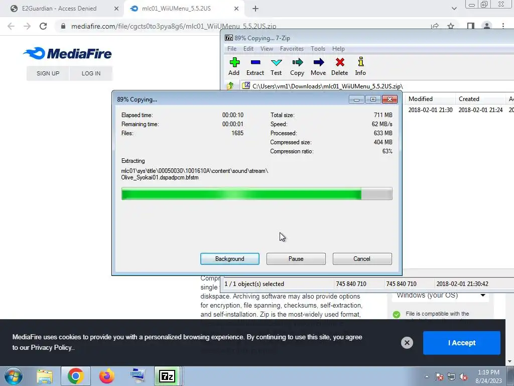Click the 2018-02-01 21:24 created date cell

pos(480,110)
